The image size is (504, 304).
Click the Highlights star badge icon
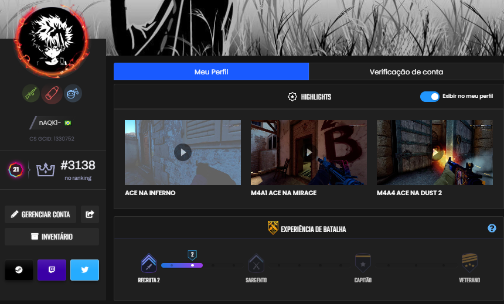292,97
